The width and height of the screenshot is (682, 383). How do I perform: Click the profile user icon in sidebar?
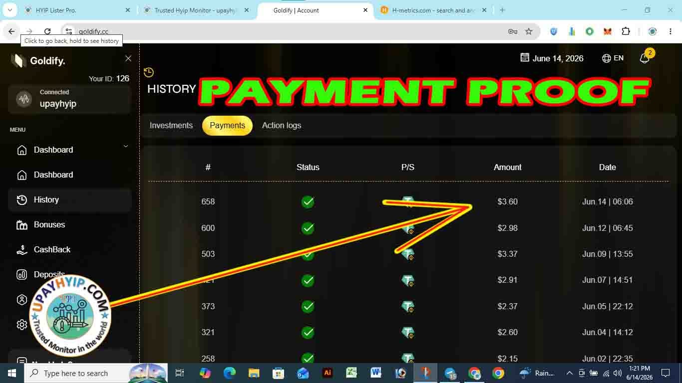coord(22,300)
